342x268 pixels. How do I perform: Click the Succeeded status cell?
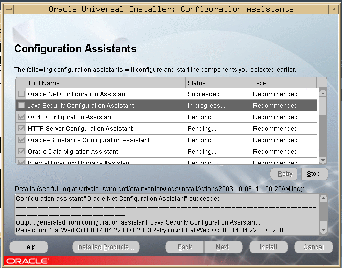pyautogui.click(x=218, y=94)
